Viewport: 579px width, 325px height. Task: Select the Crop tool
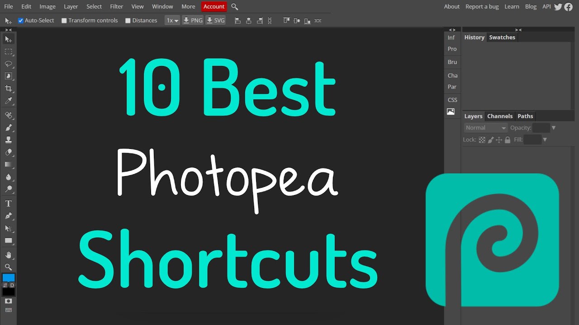tap(8, 88)
